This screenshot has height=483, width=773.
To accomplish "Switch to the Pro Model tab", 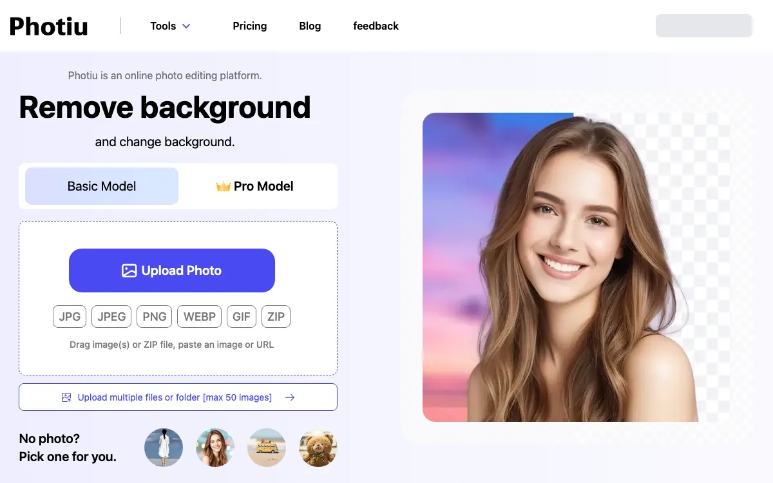I will pos(255,186).
